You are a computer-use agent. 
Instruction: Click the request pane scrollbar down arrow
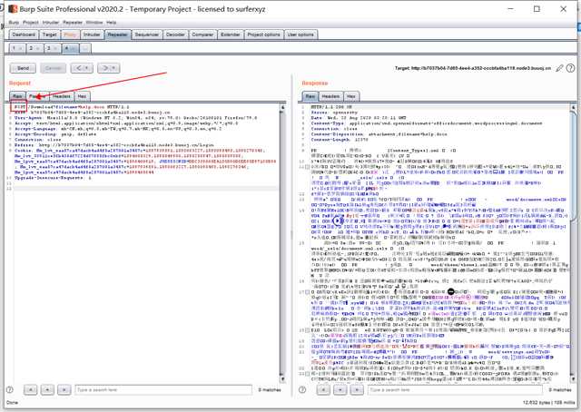pos(282,379)
